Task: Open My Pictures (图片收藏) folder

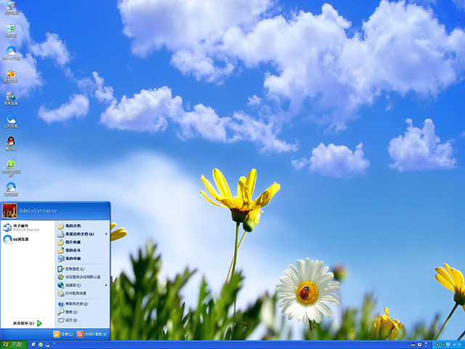Action: tap(73, 242)
